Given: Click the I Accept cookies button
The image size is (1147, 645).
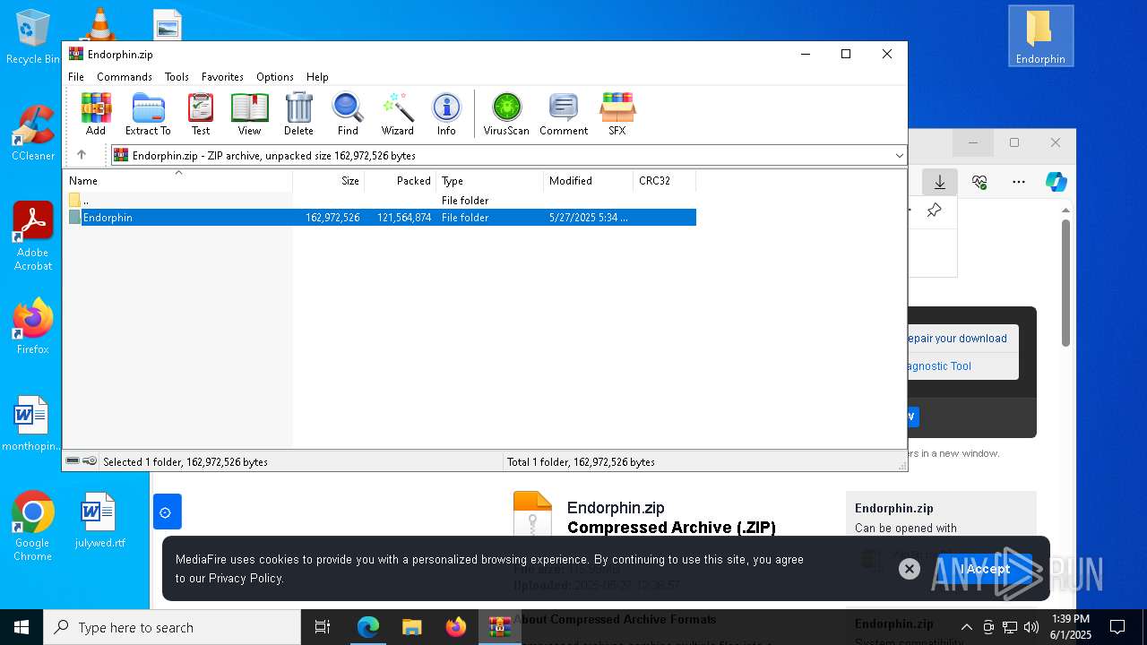Looking at the screenshot, I should pos(985,569).
